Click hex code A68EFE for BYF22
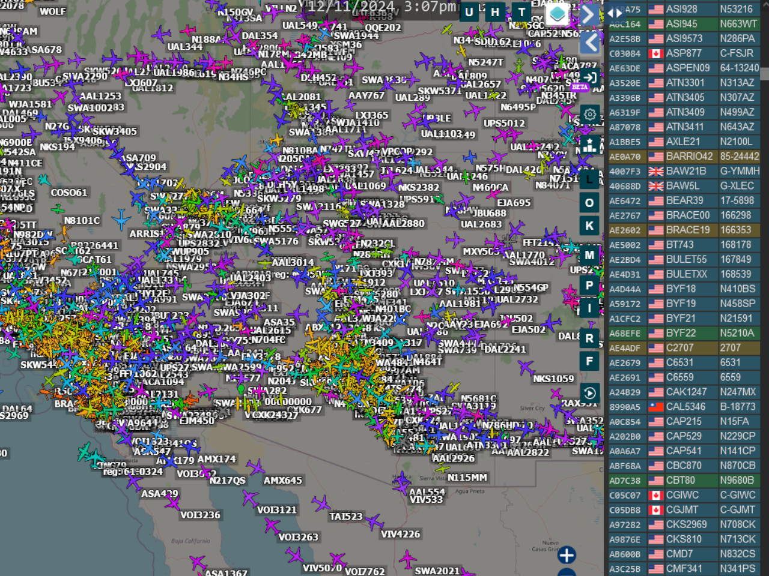Viewport: 769px width, 576px height. [625, 334]
